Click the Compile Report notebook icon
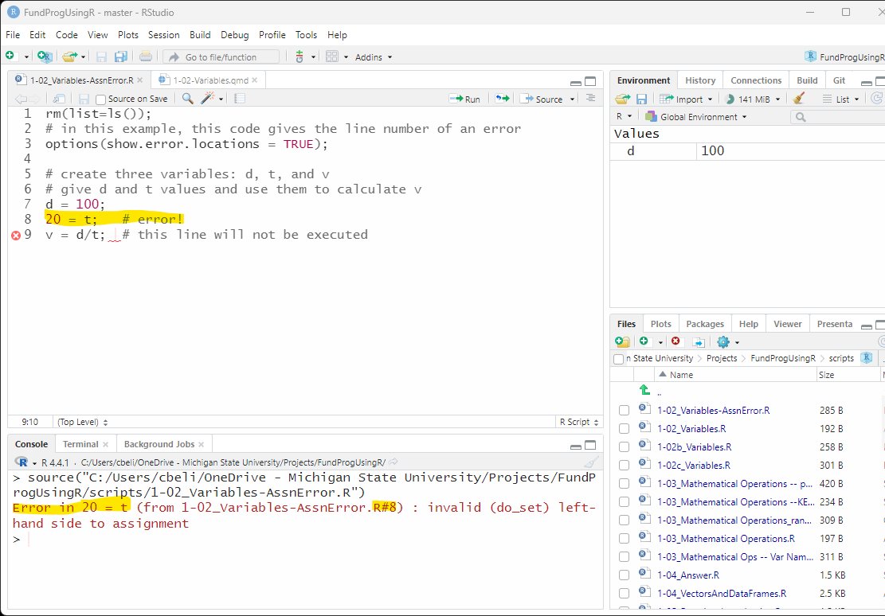The image size is (885, 616). [239, 99]
